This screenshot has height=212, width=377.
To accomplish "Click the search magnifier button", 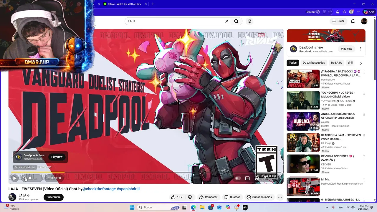I will [236, 21].
